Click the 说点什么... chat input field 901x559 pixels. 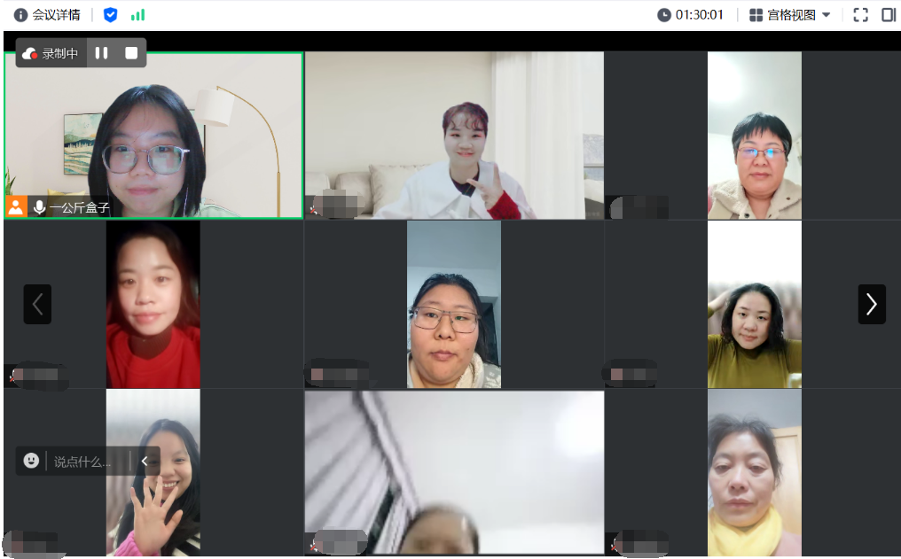click(83, 462)
